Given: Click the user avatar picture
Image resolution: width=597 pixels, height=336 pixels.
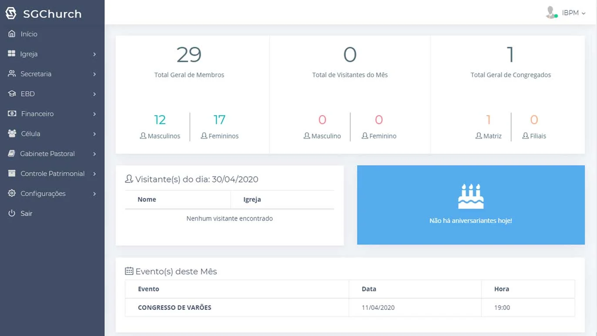Looking at the screenshot, I should point(551,13).
